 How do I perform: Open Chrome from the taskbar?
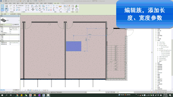point(17,95)
